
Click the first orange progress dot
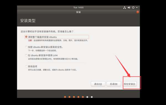65,97
